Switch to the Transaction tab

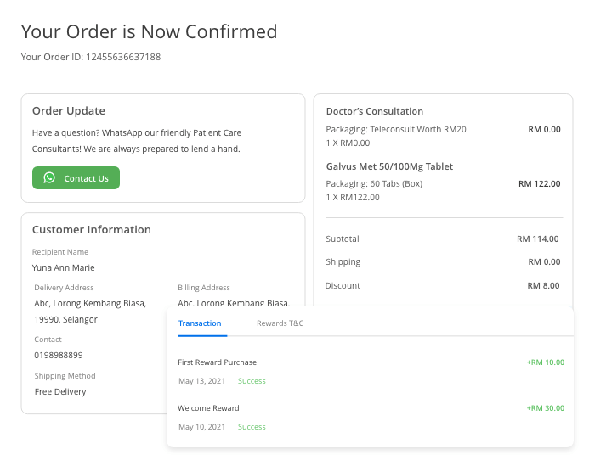(200, 323)
